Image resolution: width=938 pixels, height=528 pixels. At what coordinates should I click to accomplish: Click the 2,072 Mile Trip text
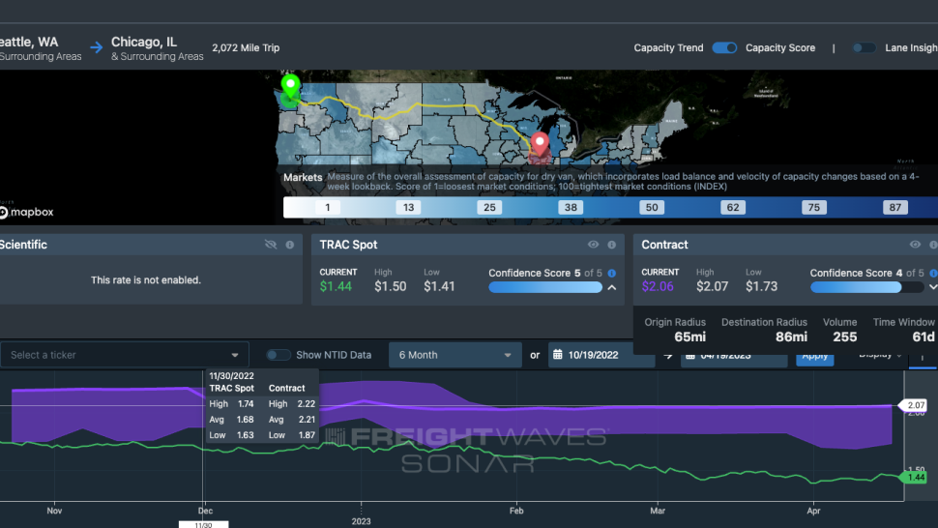coord(246,47)
